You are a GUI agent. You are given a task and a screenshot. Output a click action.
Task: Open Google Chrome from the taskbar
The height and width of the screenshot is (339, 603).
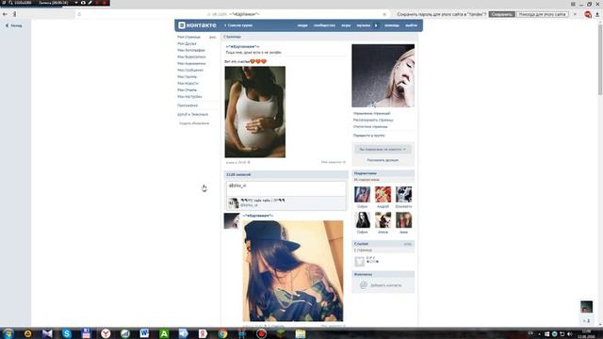222,333
